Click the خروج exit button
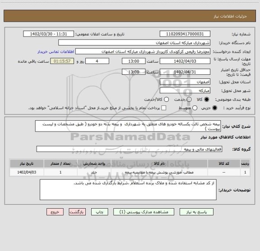This screenshot has height=251, width=260. coord(55,212)
